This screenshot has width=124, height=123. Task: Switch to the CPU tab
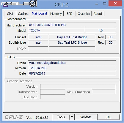tap(10, 14)
